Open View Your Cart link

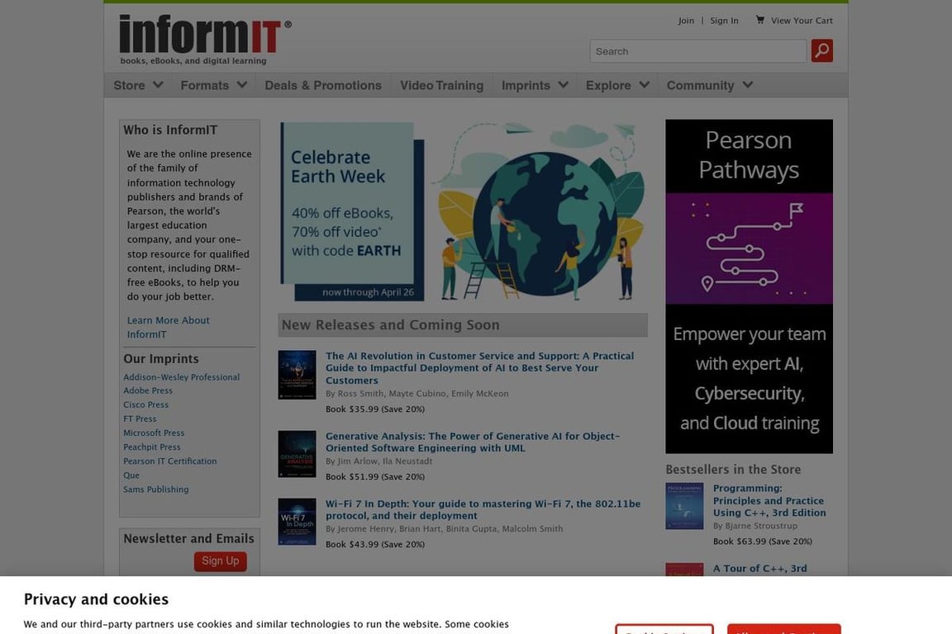tap(802, 21)
